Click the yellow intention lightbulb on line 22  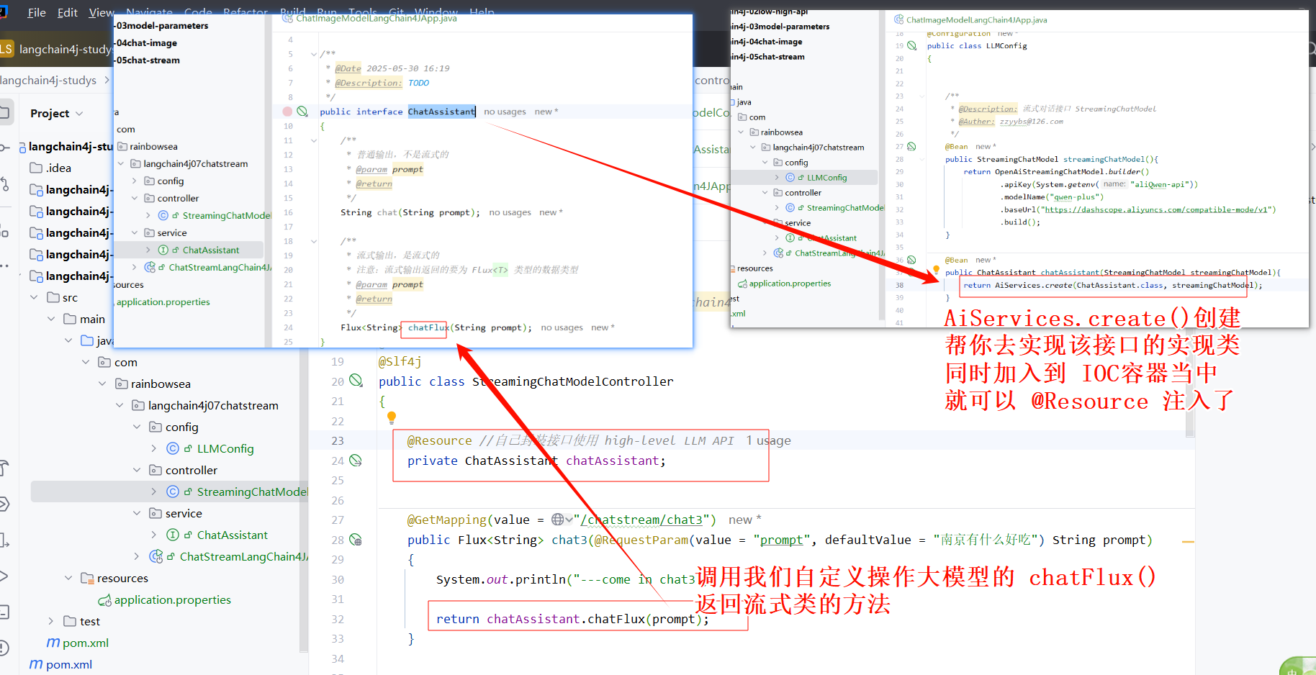(x=392, y=417)
